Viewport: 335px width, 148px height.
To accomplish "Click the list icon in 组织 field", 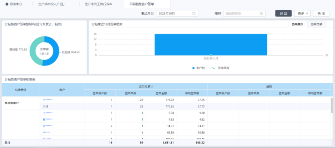I will [261, 13].
